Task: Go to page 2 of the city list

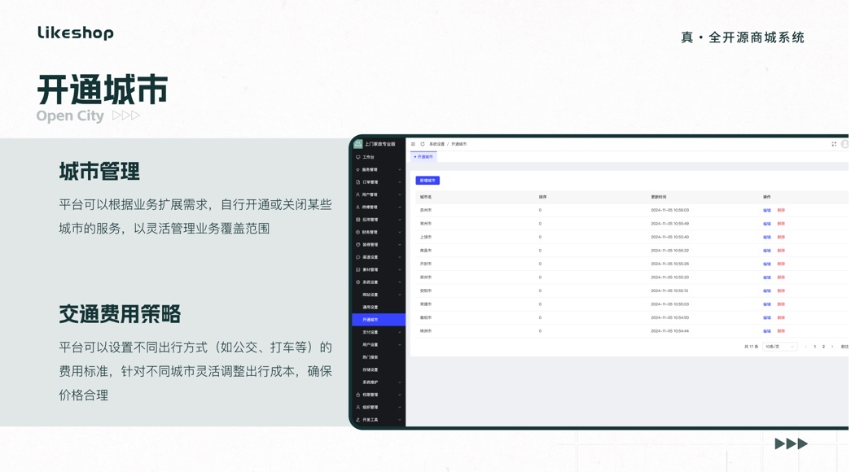Action: (823, 347)
